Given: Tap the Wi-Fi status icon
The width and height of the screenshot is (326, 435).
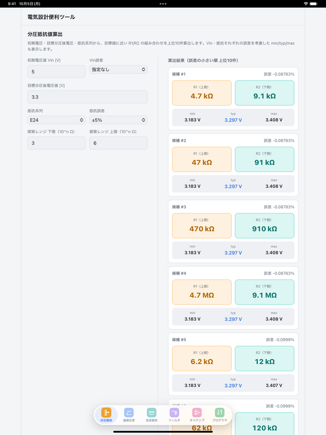Looking at the screenshot, I should [x=306, y=3].
